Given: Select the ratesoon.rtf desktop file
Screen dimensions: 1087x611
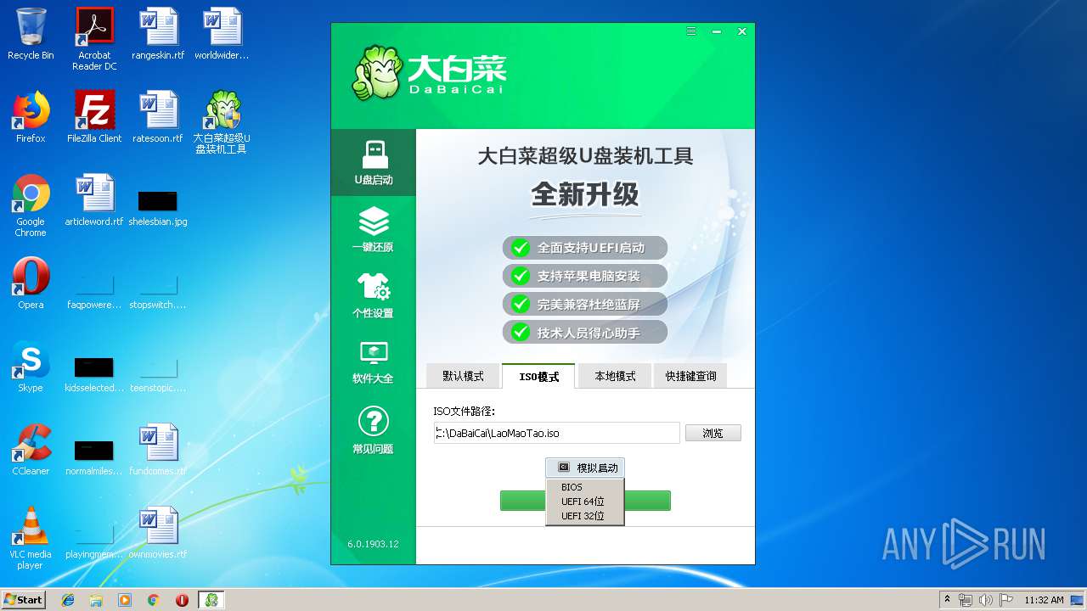Looking at the screenshot, I should [158, 117].
